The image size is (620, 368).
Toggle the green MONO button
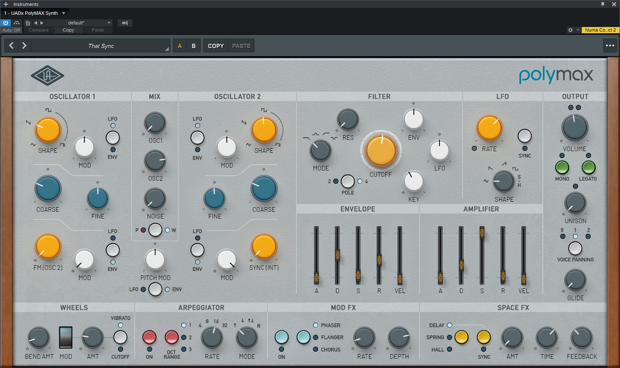(x=562, y=168)
